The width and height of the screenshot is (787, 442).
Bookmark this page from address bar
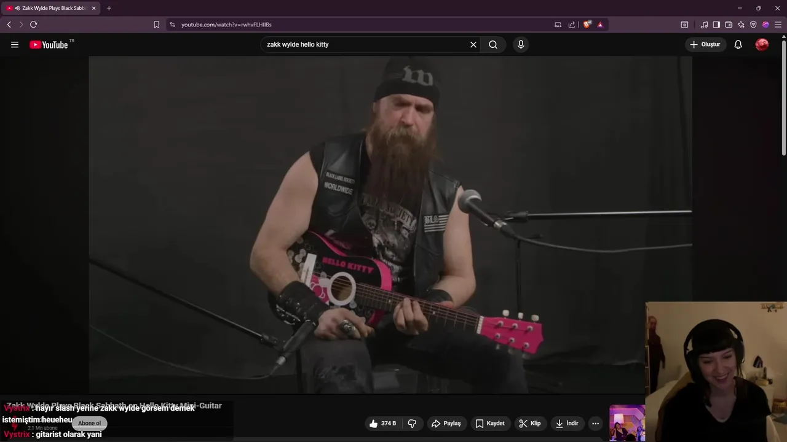[x=156, y=25]
